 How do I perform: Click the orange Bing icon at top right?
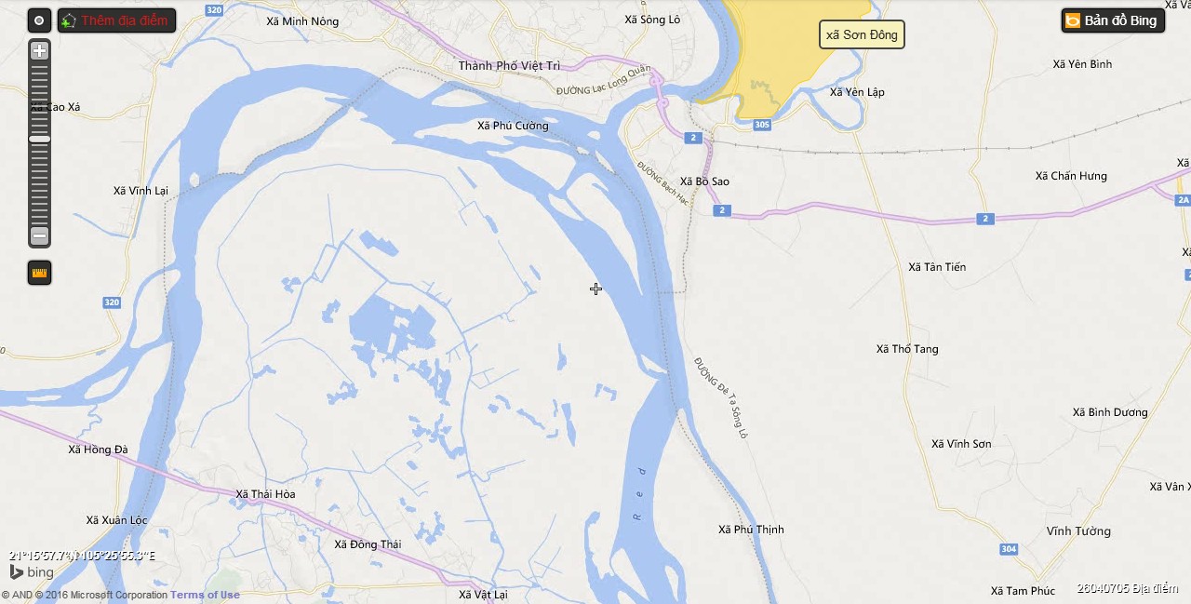click(1073, 20)
